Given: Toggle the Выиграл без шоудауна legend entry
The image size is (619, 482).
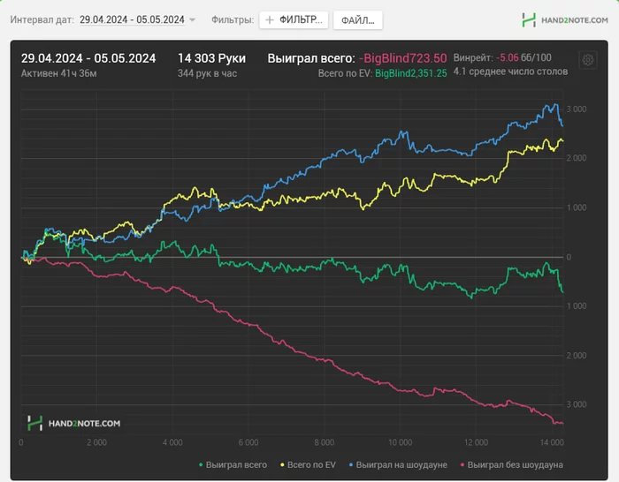Looking at the screenshot, I should point(515,463).
